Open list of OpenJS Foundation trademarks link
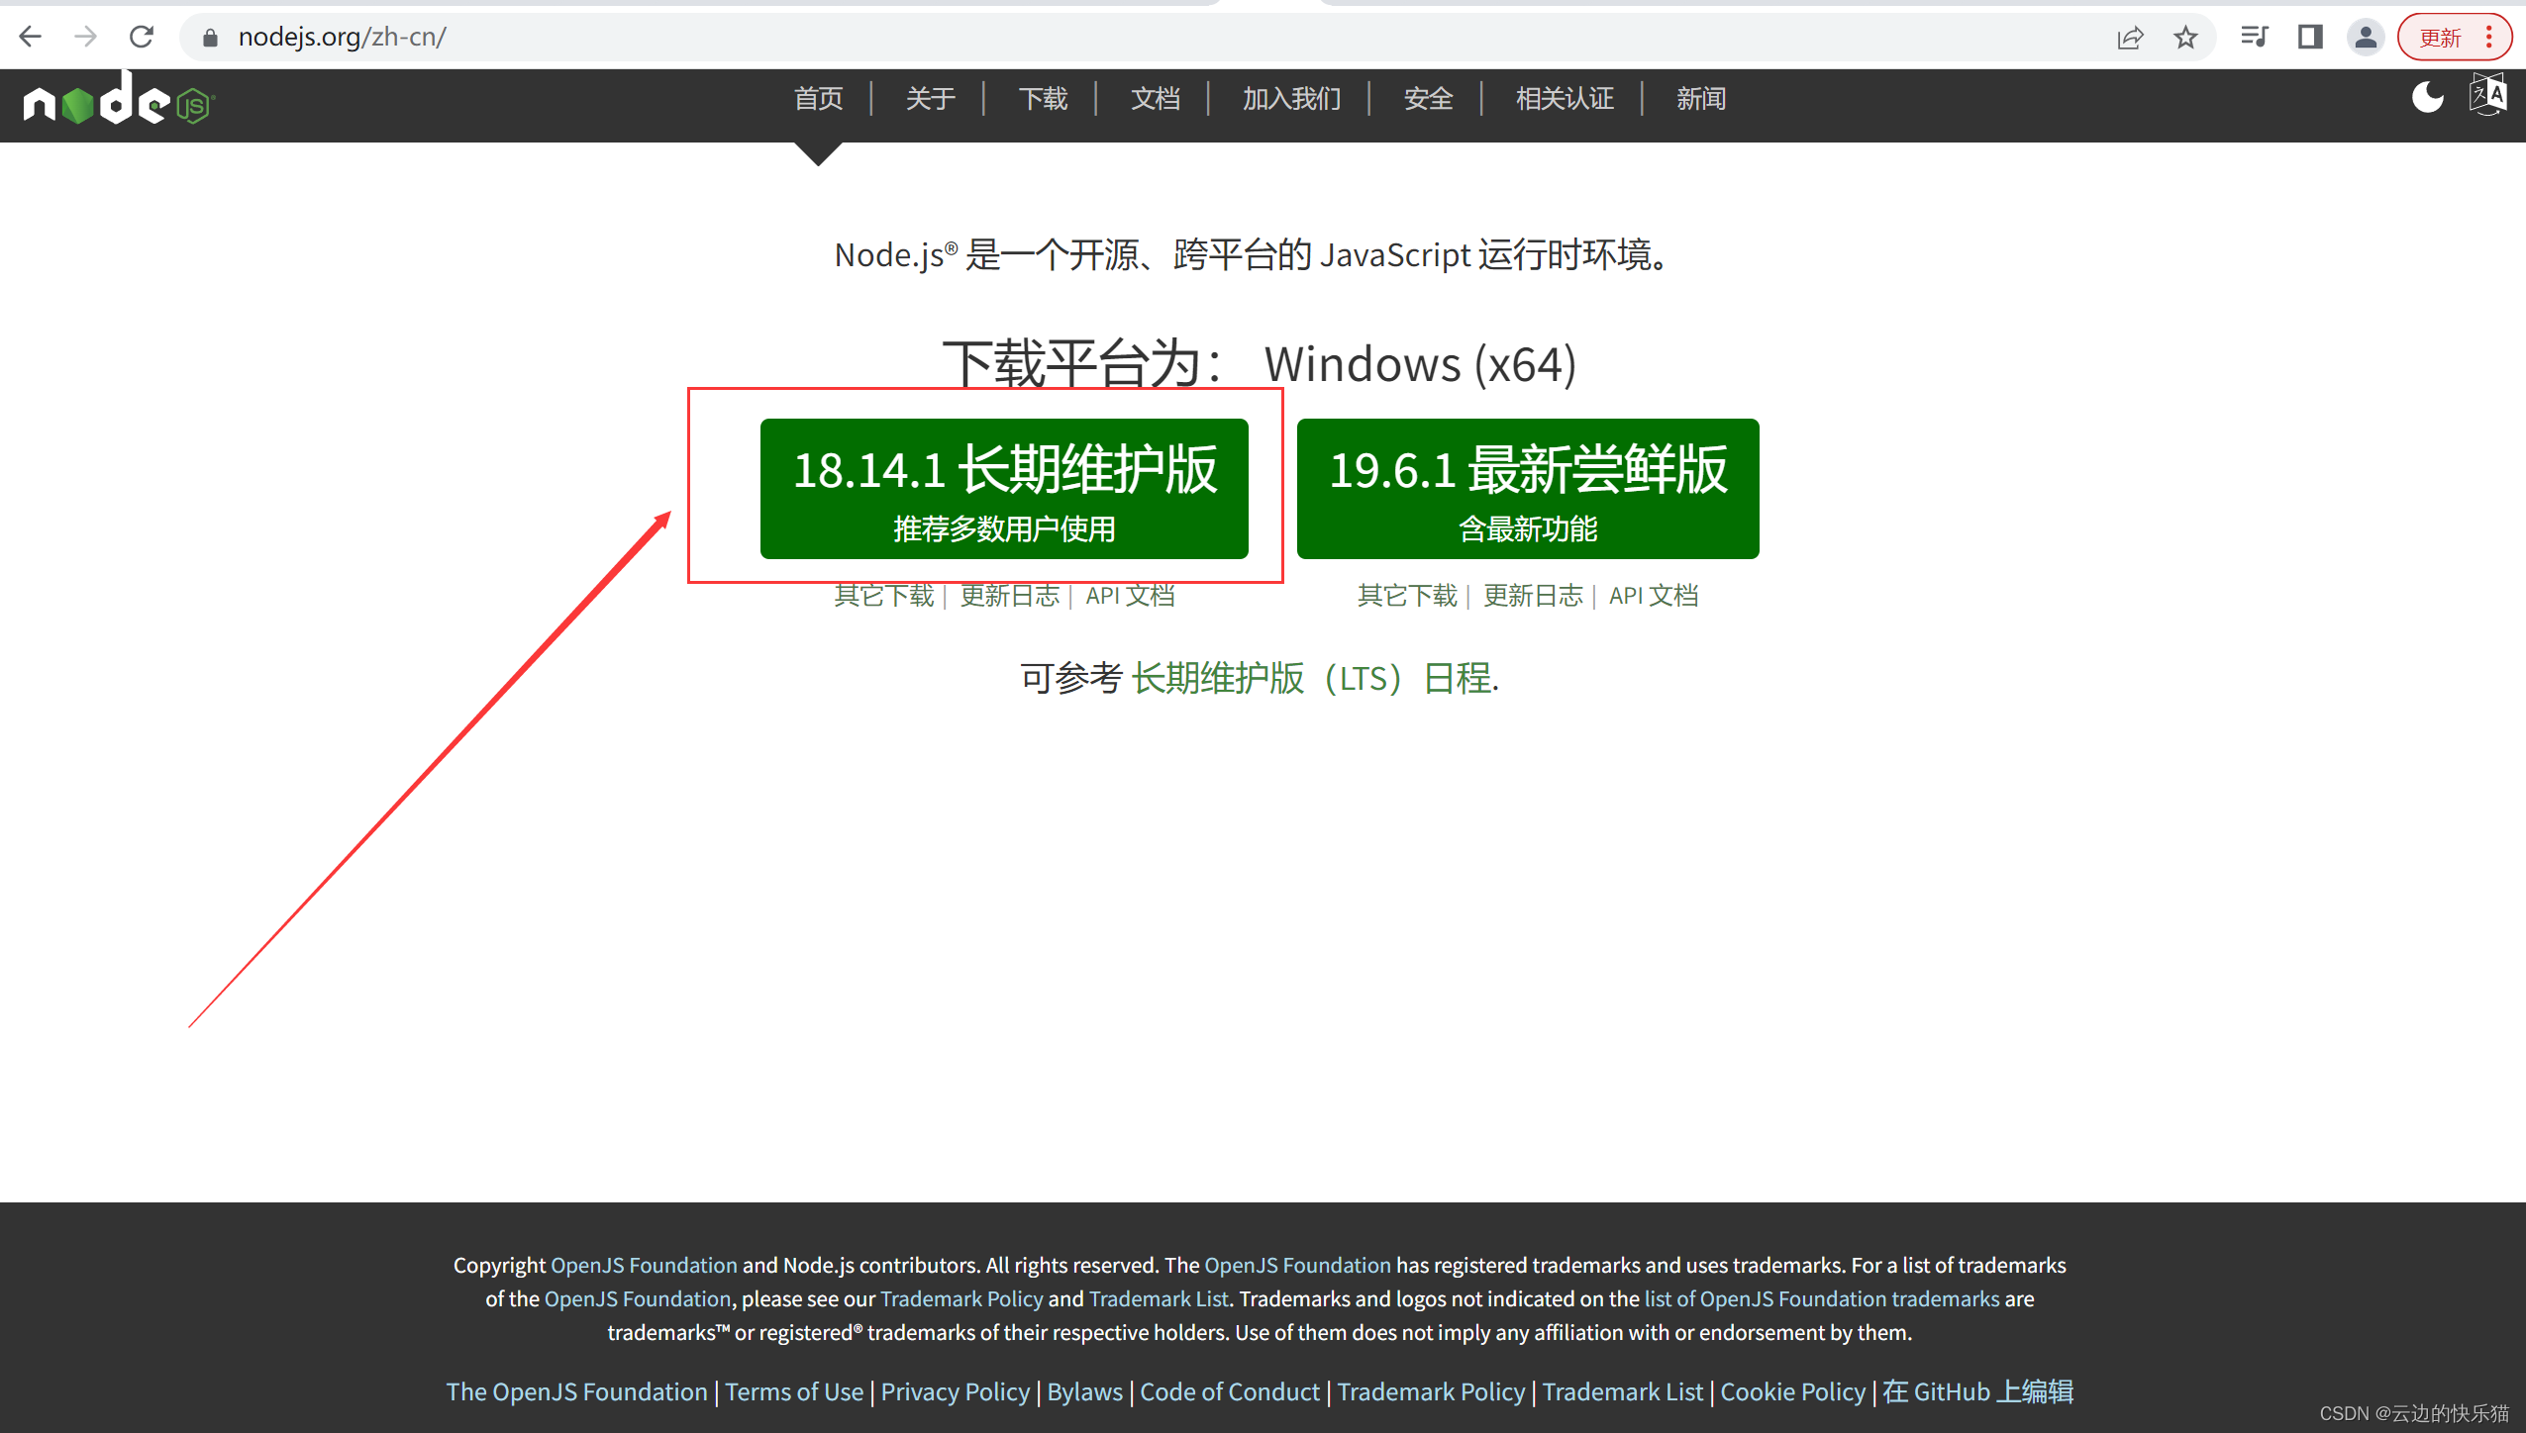 coord(1822,1298)
